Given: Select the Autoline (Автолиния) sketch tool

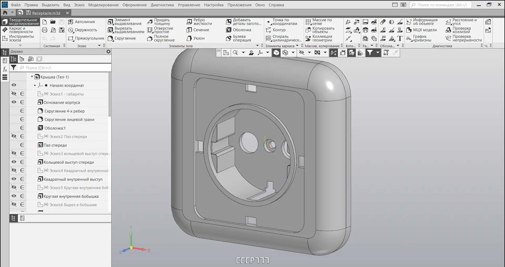Looking at the screenshot, I should point(82,22).
